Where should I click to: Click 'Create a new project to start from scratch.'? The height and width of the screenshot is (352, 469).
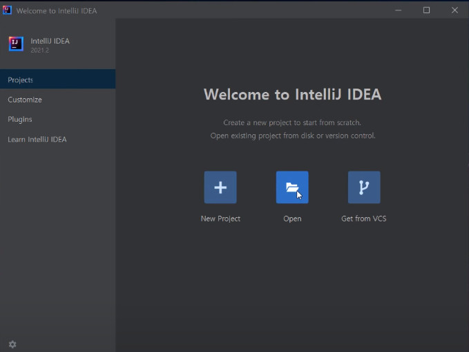tap(292, 122)
